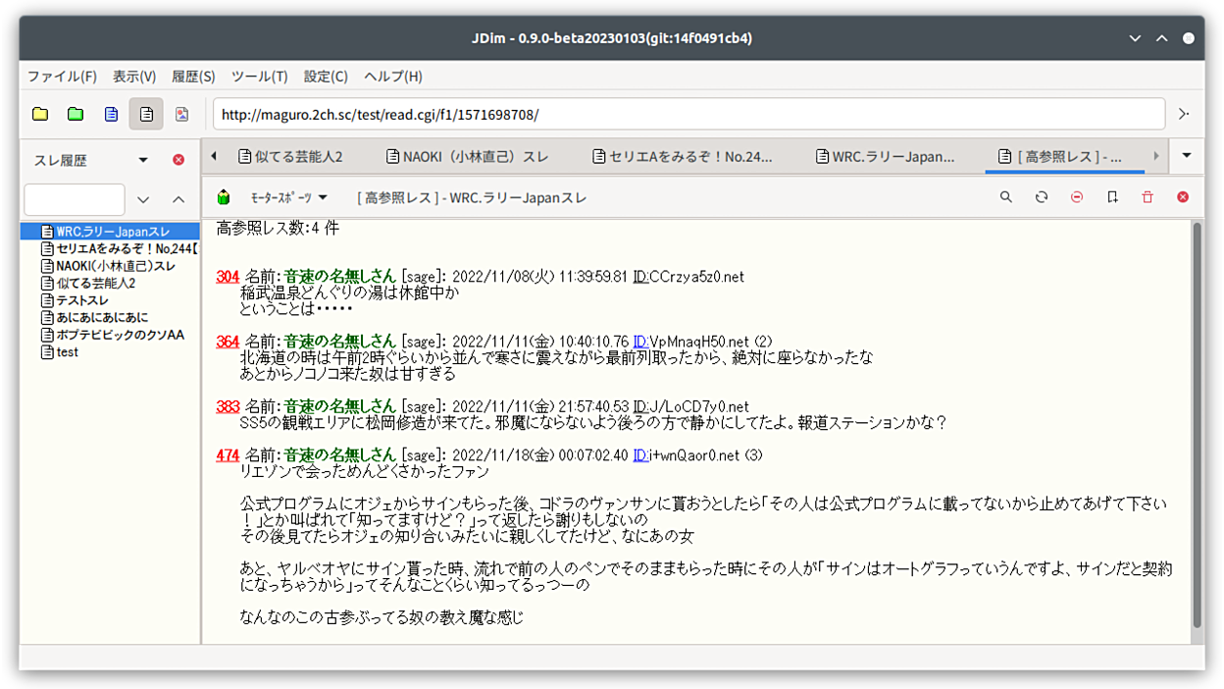Open the ツール(T) menu
The height and width of the screenshot is (689, 1224).
click(259, 77)
